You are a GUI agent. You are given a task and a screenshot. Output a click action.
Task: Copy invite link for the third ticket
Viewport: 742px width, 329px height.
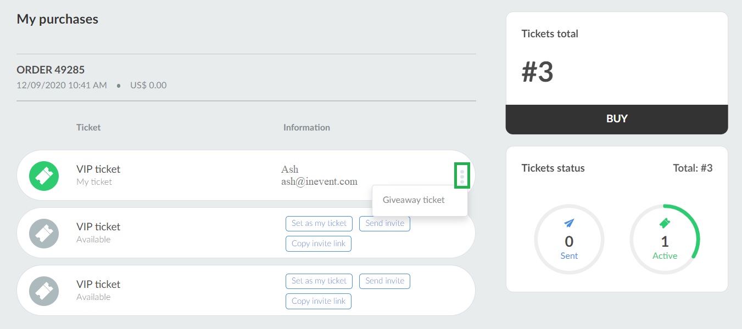(x=319, y=301)
